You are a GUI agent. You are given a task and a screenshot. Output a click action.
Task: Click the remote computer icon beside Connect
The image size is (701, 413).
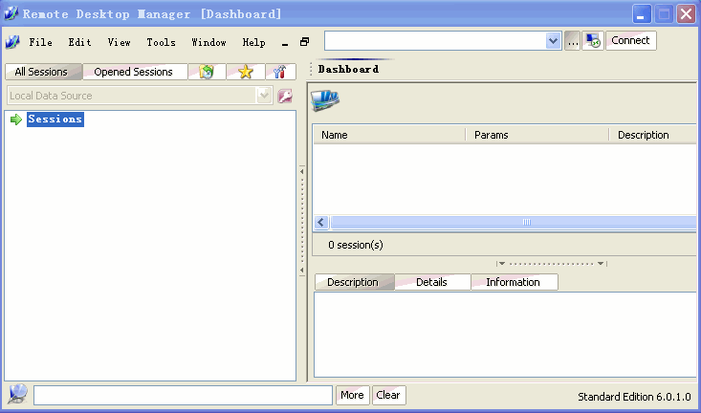pos(593,41)
